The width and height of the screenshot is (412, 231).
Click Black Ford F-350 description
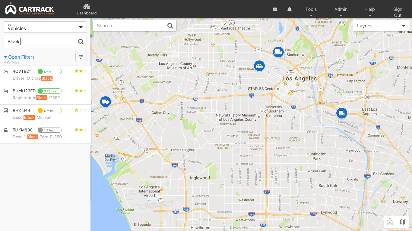tap(37, 137)
